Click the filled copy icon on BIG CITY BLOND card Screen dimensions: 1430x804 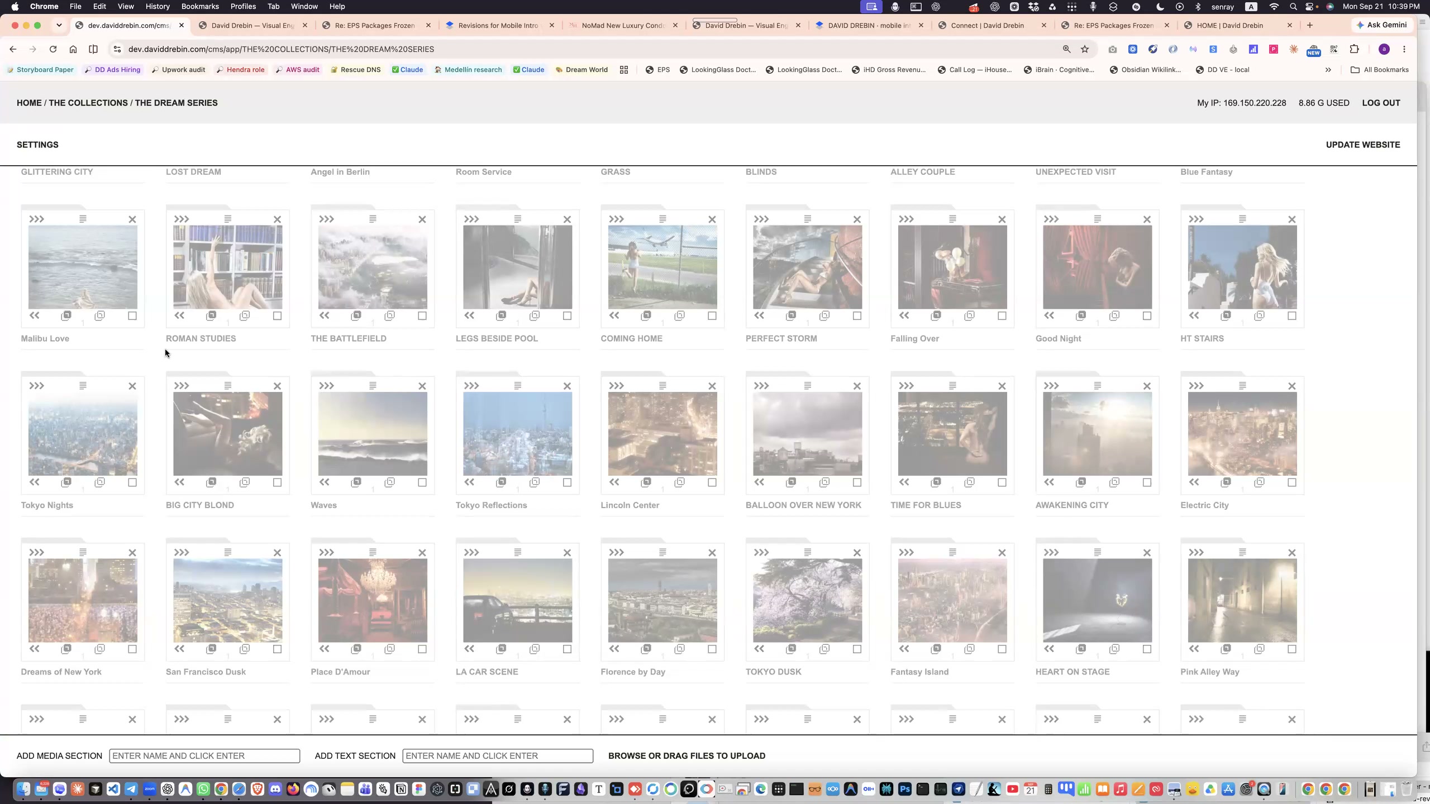[211, 482]
